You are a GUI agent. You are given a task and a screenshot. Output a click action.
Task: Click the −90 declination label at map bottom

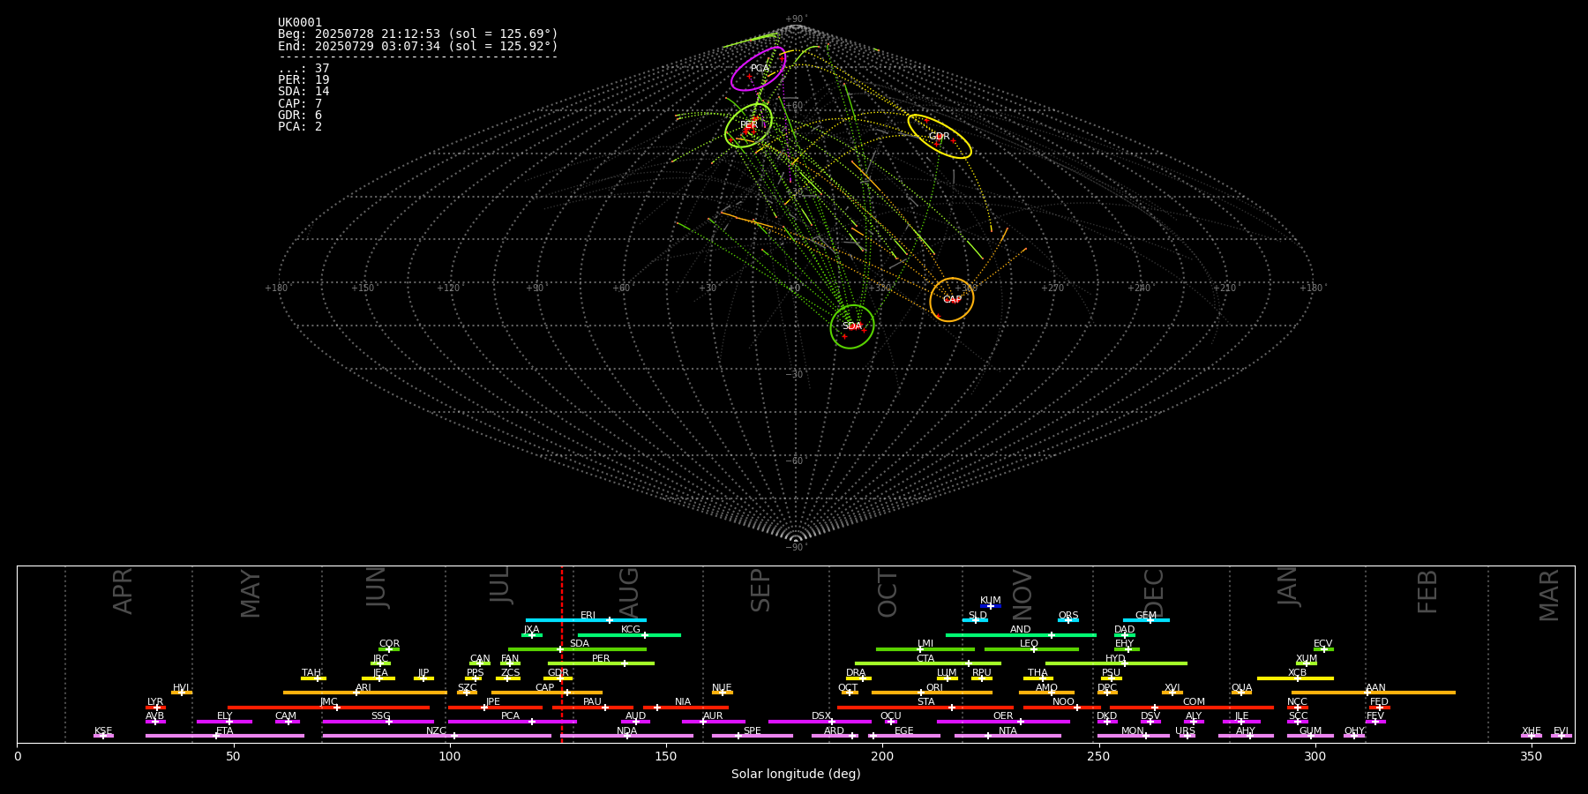point(795,547)
